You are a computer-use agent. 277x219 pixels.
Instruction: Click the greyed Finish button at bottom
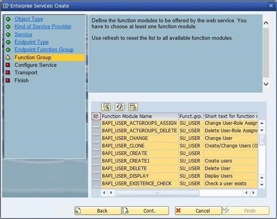(246, 211)
